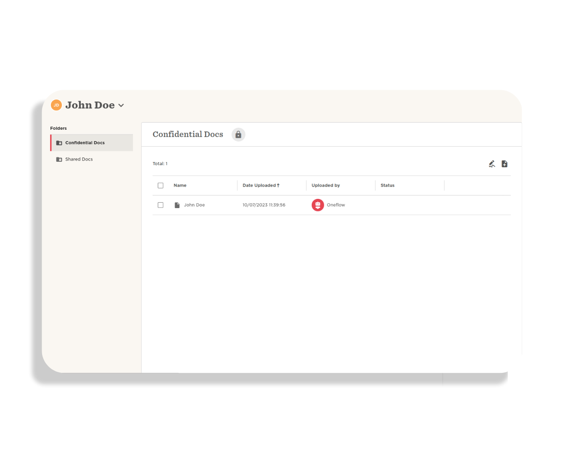This screenshot has width=568, height=455.
Task: Click the file icon next to John Doe document
Action: point(177,205)
